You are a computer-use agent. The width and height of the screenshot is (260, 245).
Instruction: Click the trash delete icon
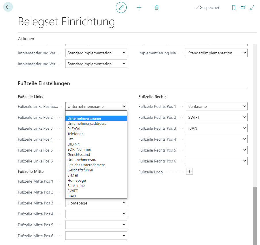point(157,7)
